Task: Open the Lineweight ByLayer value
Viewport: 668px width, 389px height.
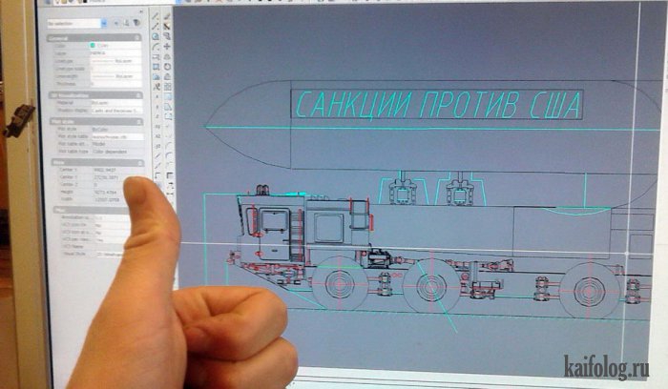Action: 115,76
